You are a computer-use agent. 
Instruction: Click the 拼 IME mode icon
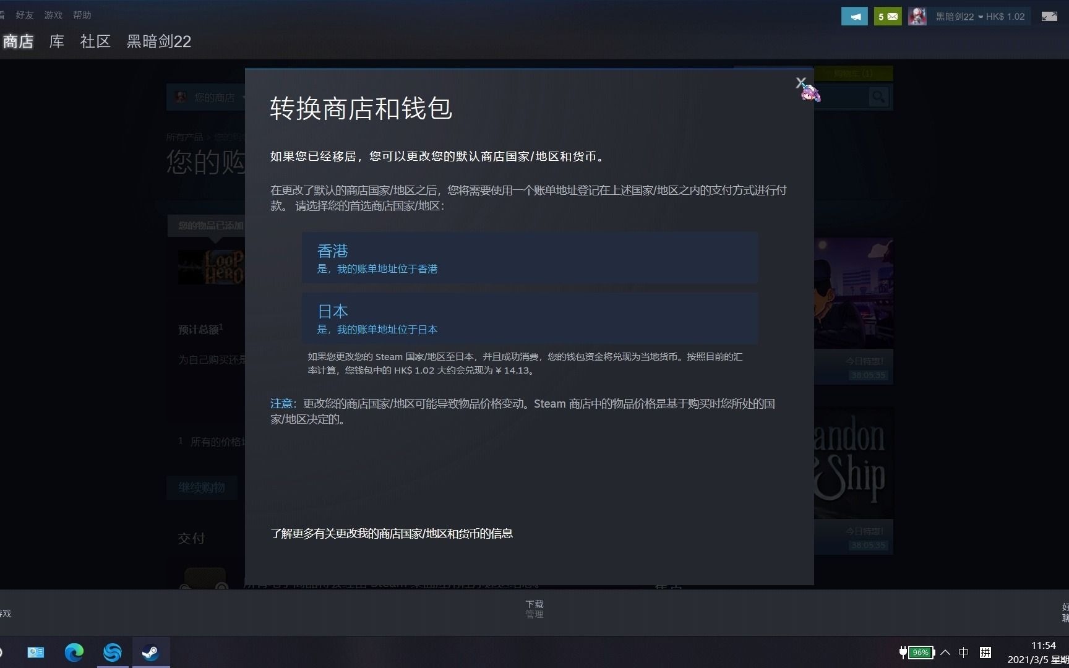(985, 653)
